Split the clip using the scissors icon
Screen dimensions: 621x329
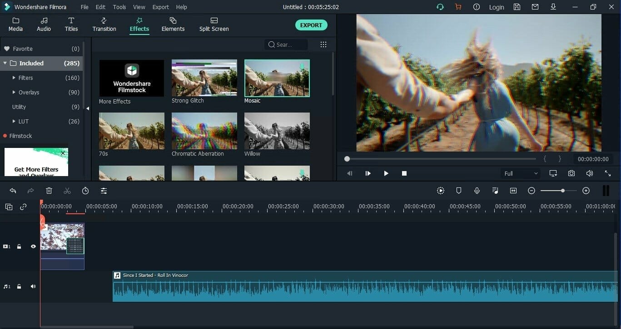(x=67, y=191)
